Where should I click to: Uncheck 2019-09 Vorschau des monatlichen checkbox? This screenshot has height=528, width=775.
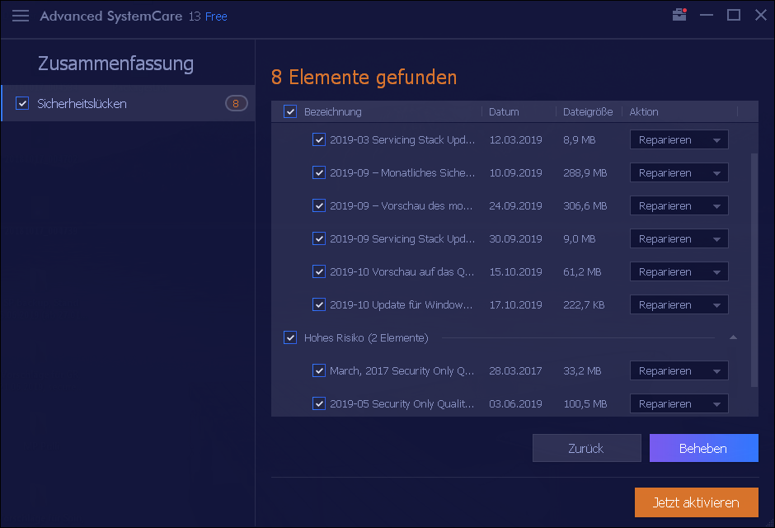319,205
